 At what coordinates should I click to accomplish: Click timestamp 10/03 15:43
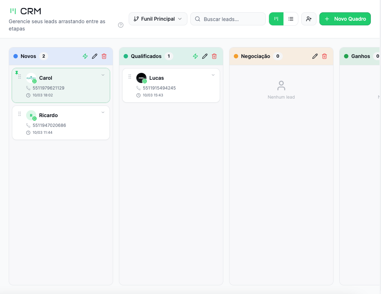tap(153, 95)
